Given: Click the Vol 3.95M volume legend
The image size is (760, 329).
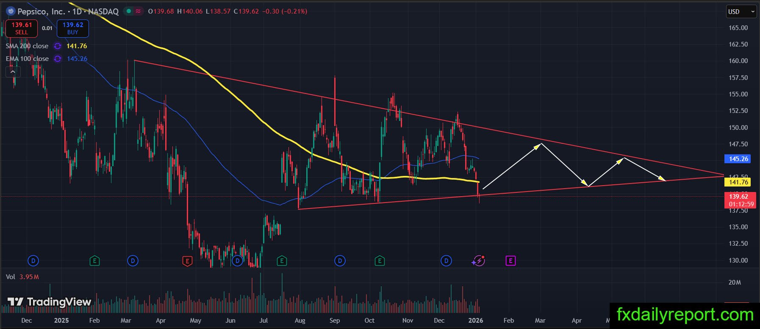Looking at the screenshot, I should [x=22, y=277].
